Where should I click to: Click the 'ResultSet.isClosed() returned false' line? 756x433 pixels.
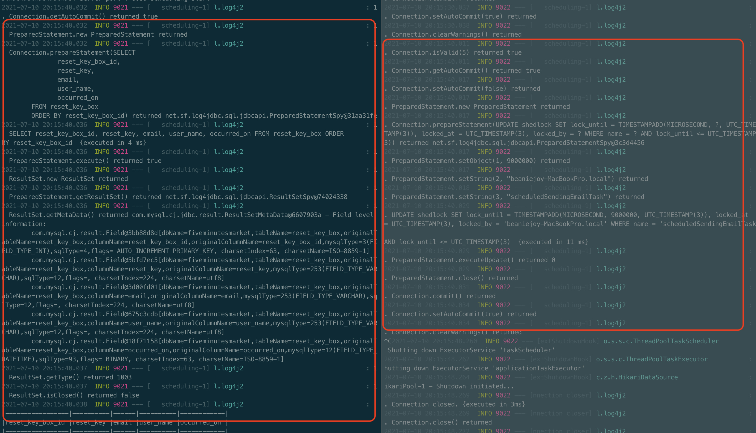tap(74, 395)
